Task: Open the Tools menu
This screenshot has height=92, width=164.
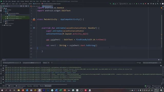Action: 37,1
